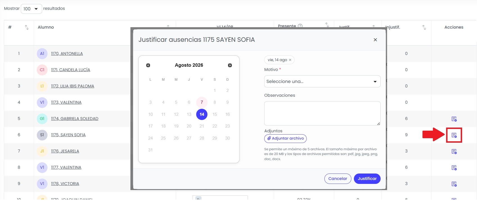
Task: Open justify action icon for row 1174 Gabriela Soledad
Action: coord(454,119)
